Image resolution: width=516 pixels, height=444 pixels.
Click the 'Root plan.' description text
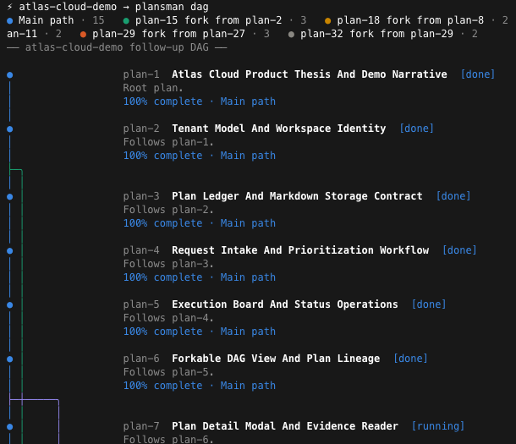(153, 88)
